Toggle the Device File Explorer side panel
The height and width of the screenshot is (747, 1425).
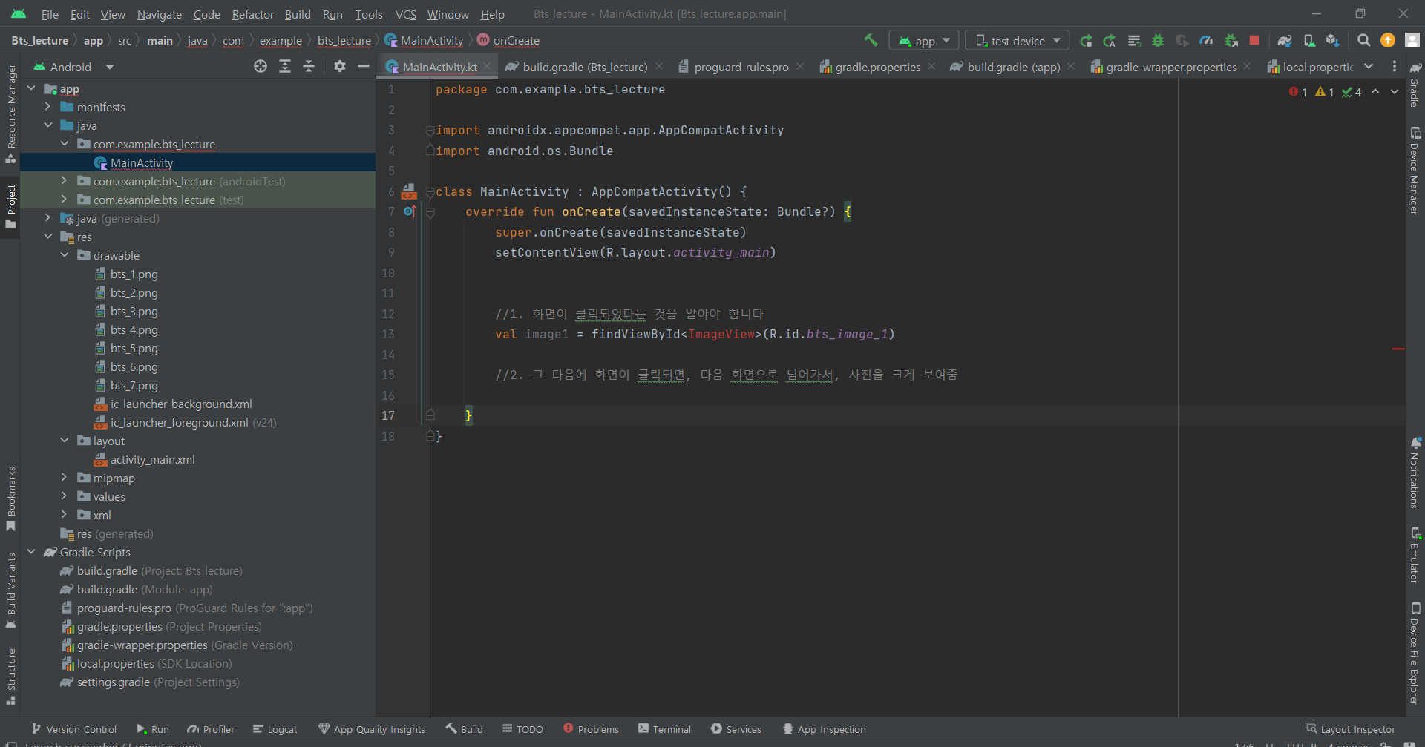point(1415,653)
